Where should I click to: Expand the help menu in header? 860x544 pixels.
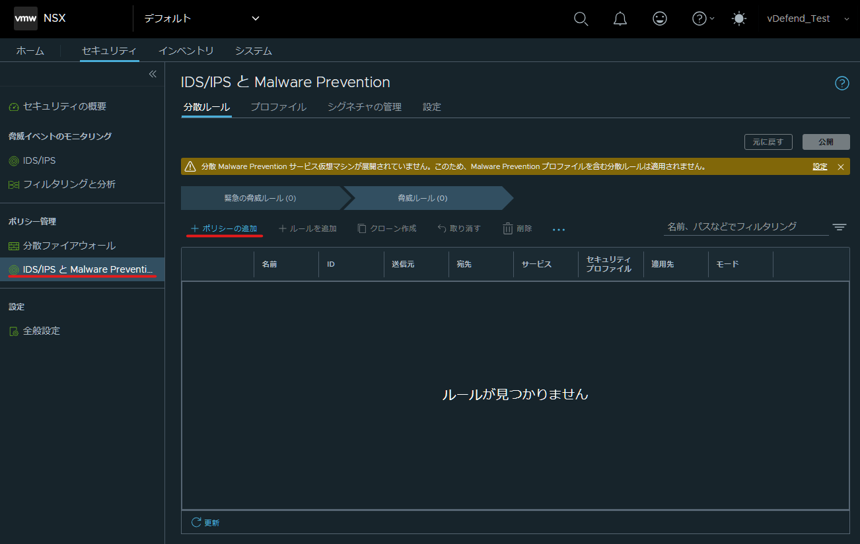703,18
